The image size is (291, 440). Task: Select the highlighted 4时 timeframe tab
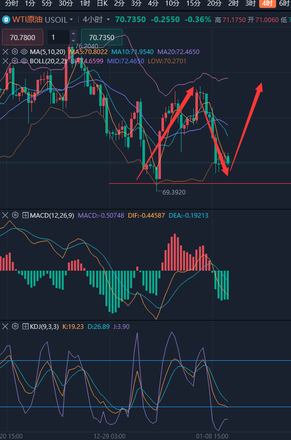point(267,4)
